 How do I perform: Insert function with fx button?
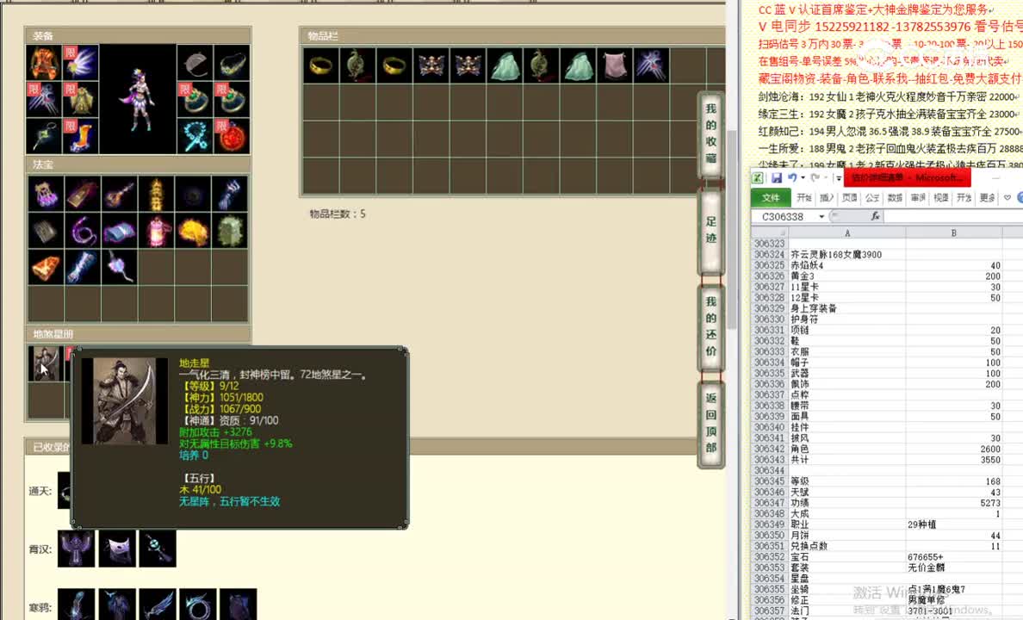(x=875, y=216)
